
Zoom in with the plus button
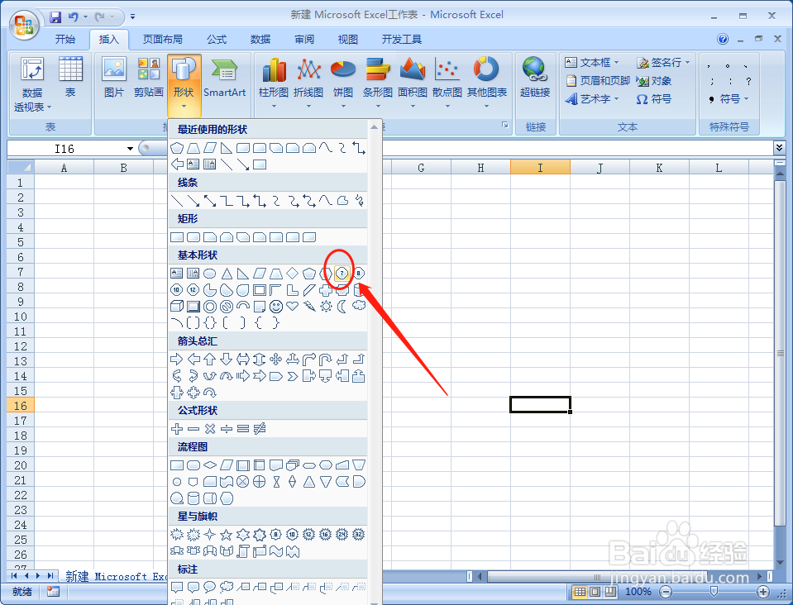point(762,591)
